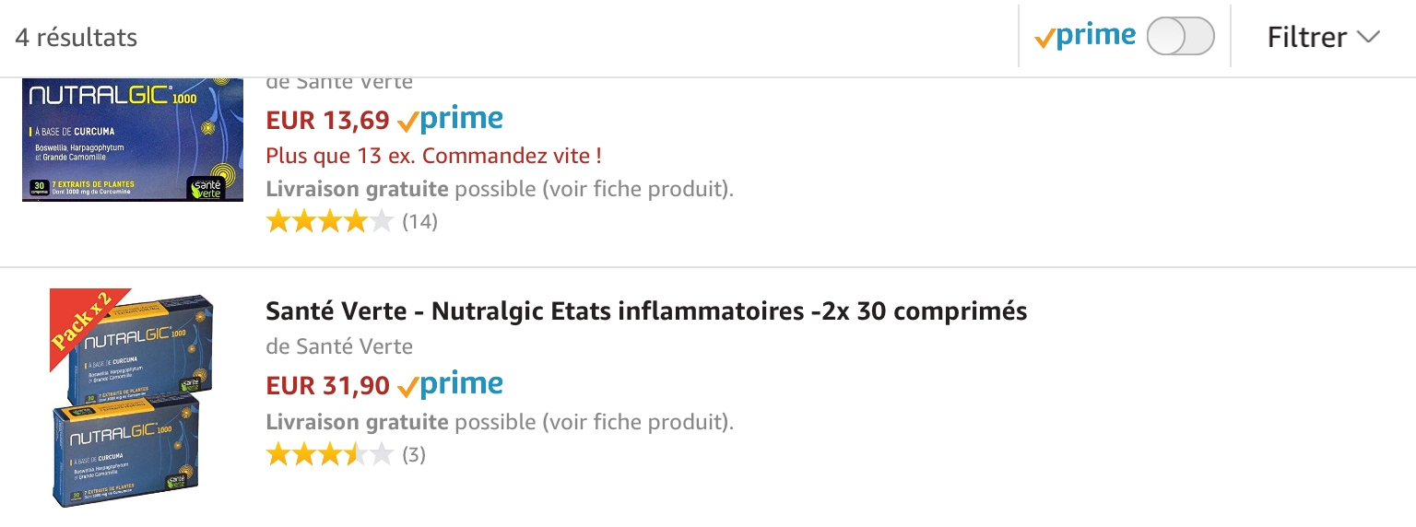Viewport: 1416px width, 527px height.
Task: Click the three-and-a-half star rating icons
Action: tap(329, 454)
